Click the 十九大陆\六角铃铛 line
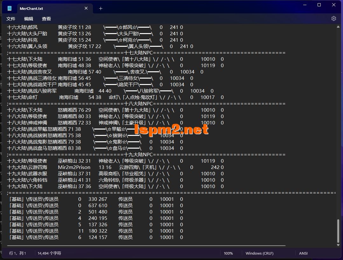Viewport: 343px width, 260px height. tap(115, 180)
